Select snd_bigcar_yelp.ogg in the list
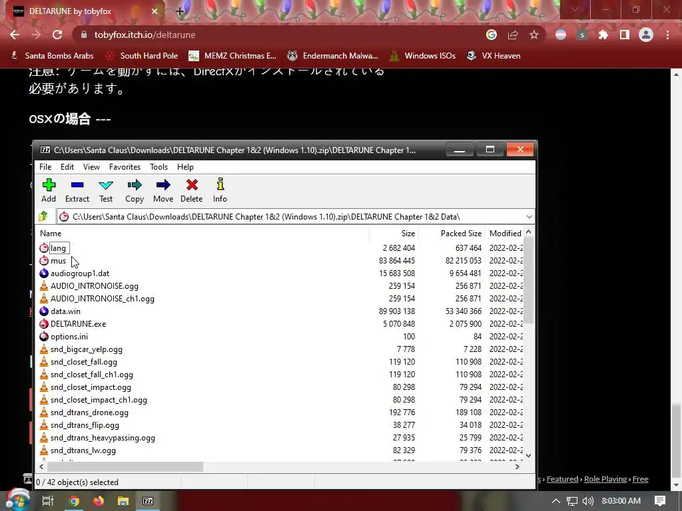Screen dimensions: 682x511 86,349
